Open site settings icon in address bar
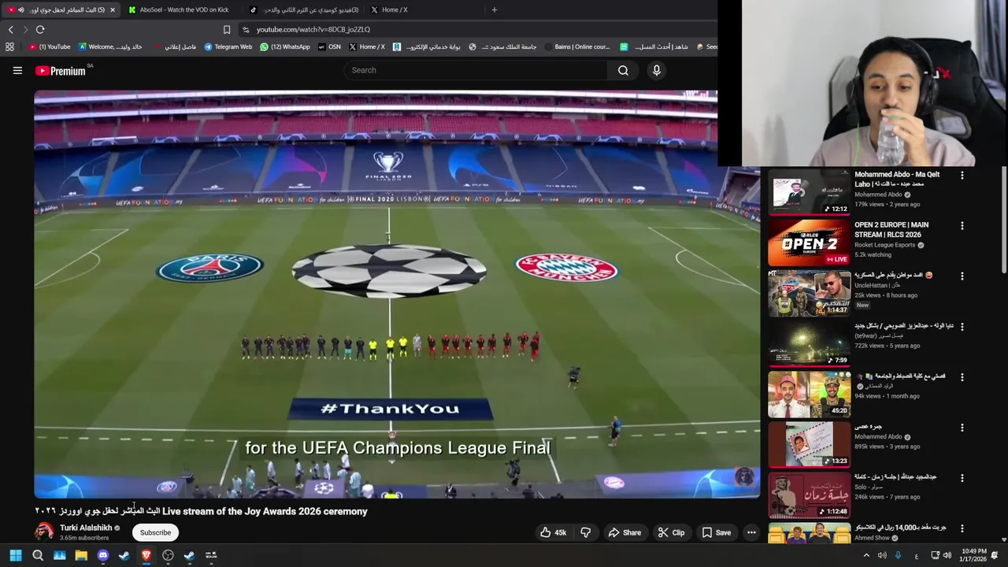The image size is (1008, 567). click(246, 29)
